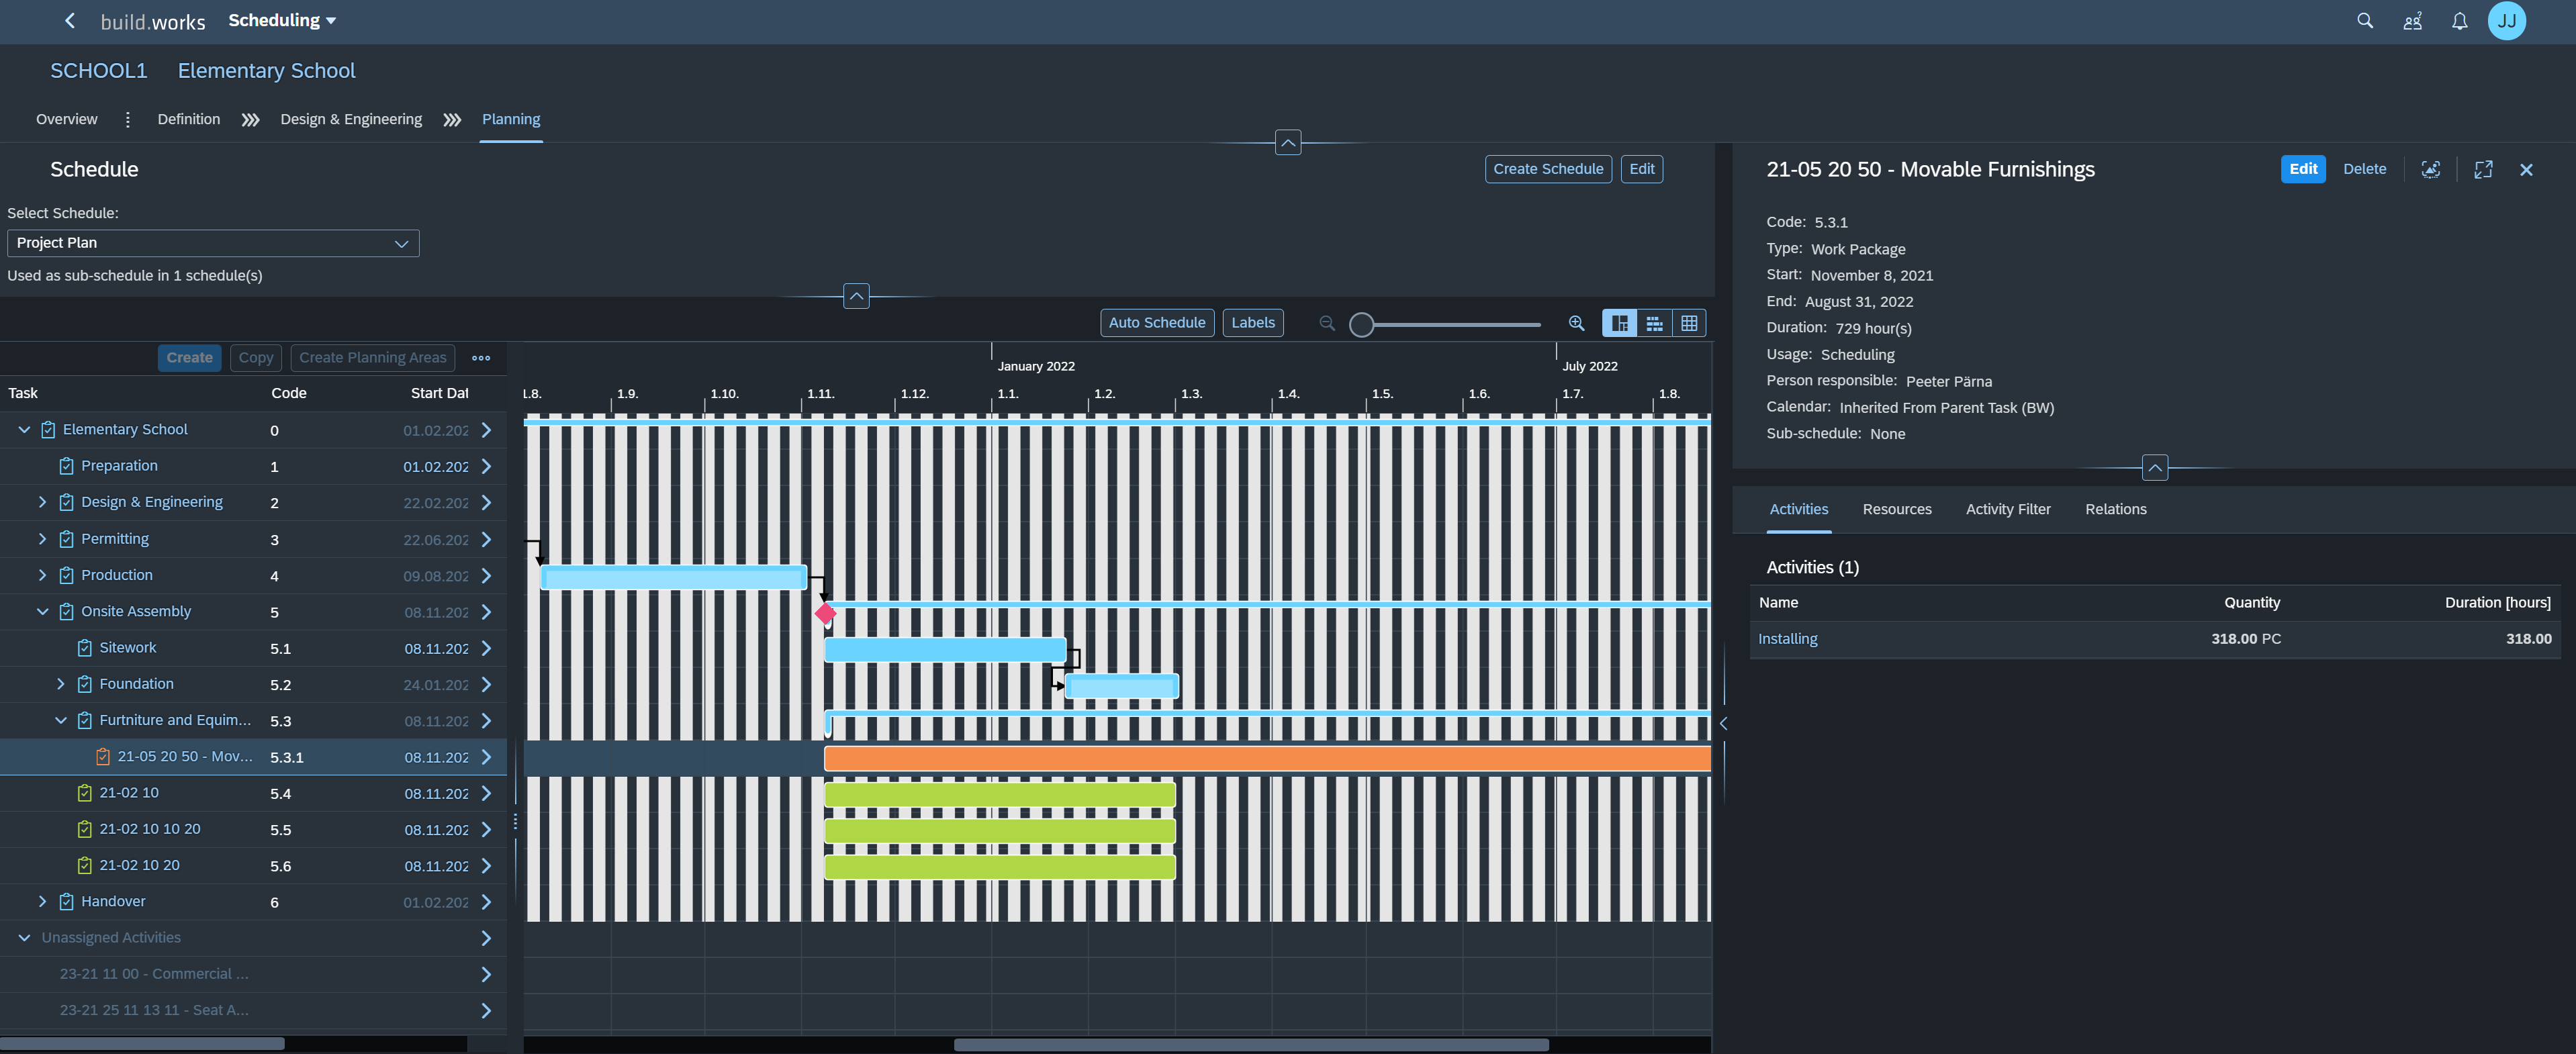
Task: Open the notifications bell
Action: click(2459, 21)
